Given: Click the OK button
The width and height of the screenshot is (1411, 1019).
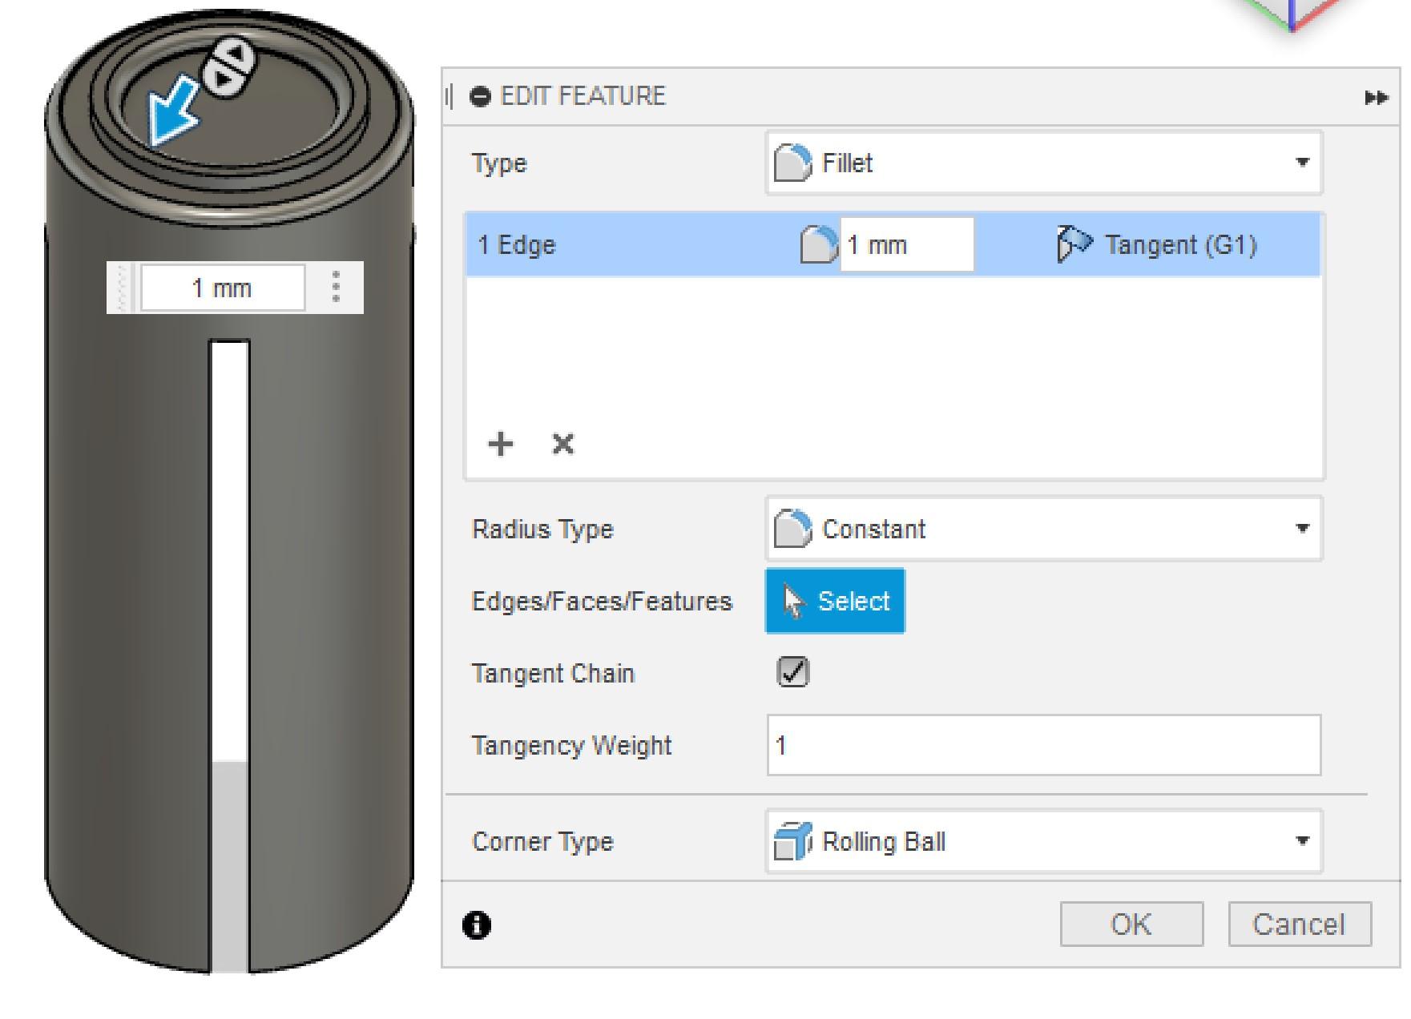Looking at the screenshot, I should click(x=1131, y=924).
